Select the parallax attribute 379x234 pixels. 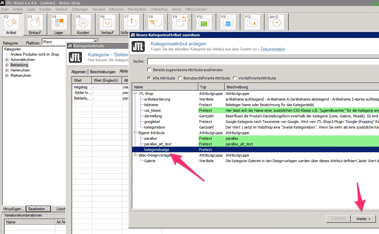[x=150, y=138]
